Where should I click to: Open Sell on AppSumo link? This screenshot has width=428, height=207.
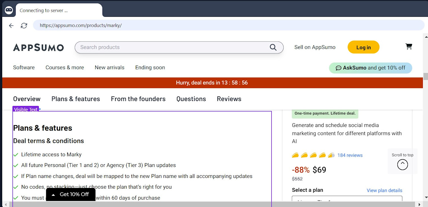[x=315, y=47]
